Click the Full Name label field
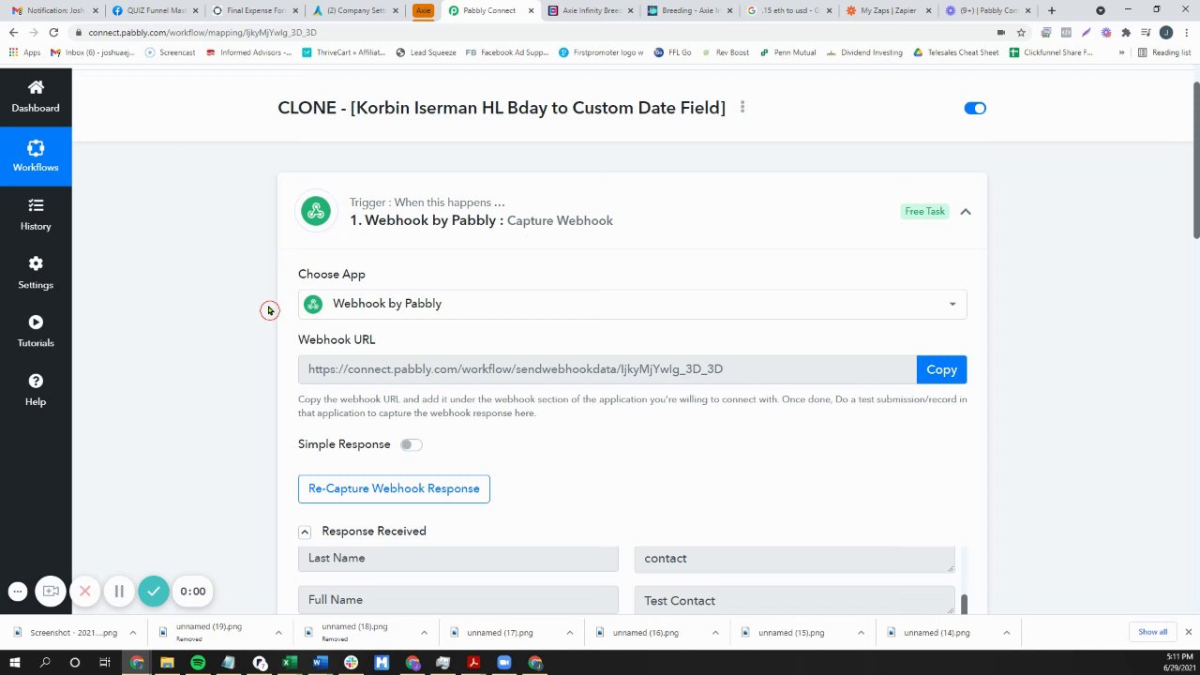The image size is (1200, 675). pos(458,600)
